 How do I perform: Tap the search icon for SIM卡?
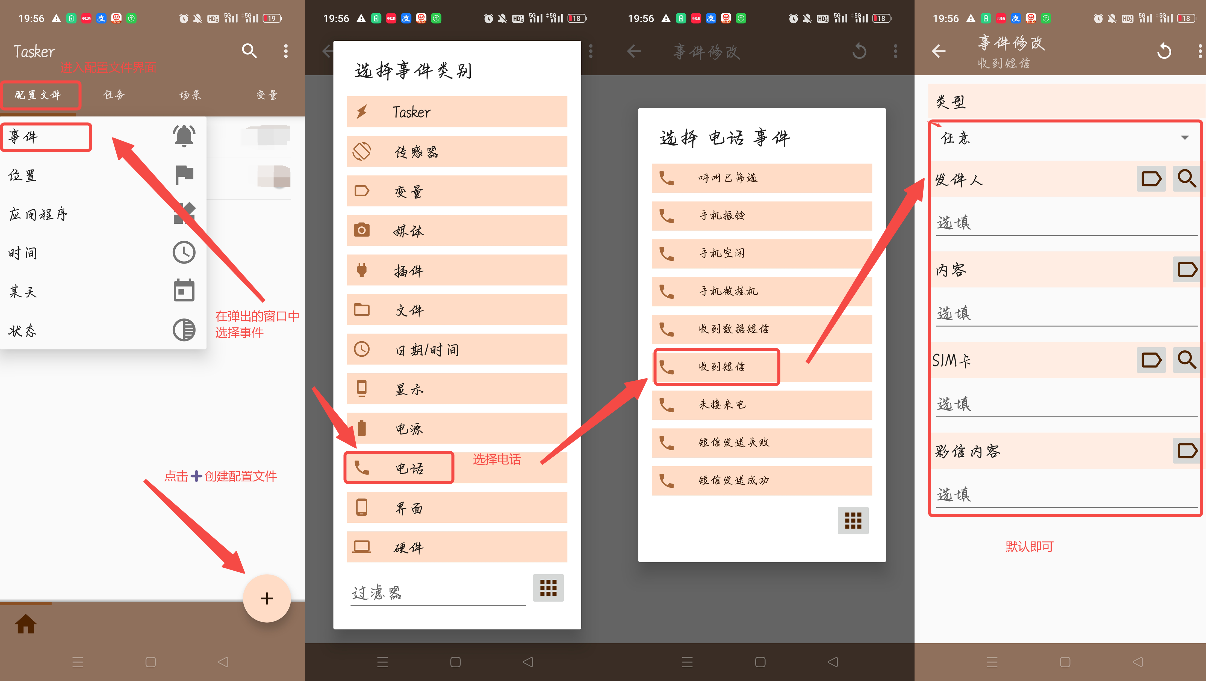[1187, 360]
